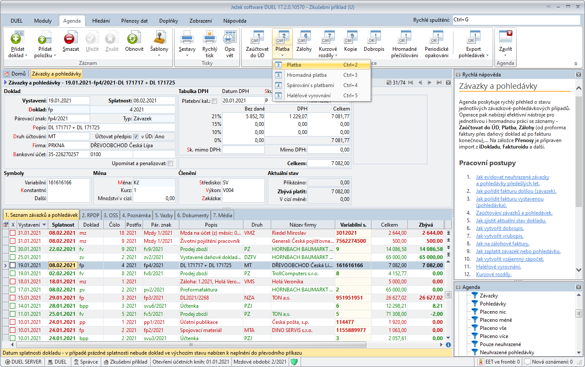Open link Haléřové vyrovnání
Viewport: 585px width, 367px height.
[498, 267]
